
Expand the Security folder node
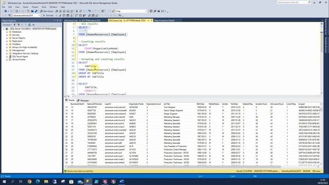(x=7, y=35)
